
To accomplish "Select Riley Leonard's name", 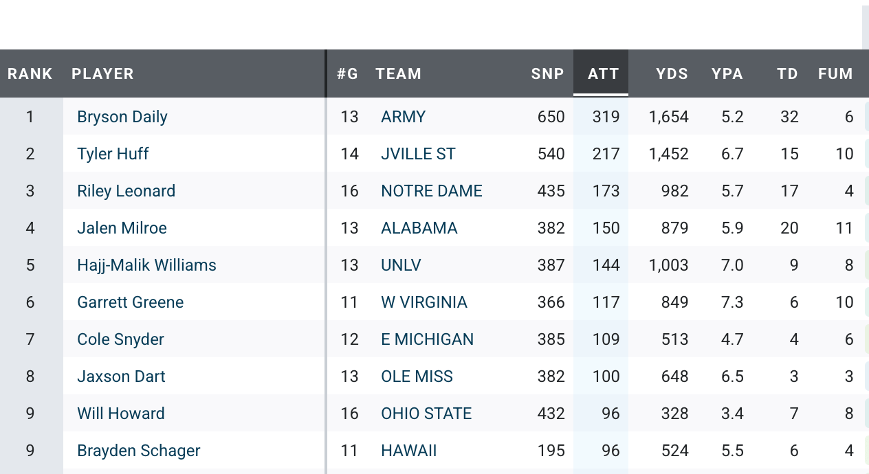I will [126, 191].
